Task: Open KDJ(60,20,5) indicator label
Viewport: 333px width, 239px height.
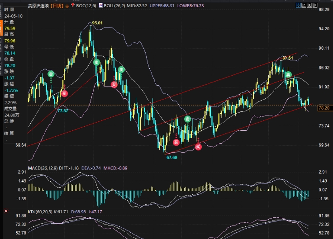Action: pos(40,211)
